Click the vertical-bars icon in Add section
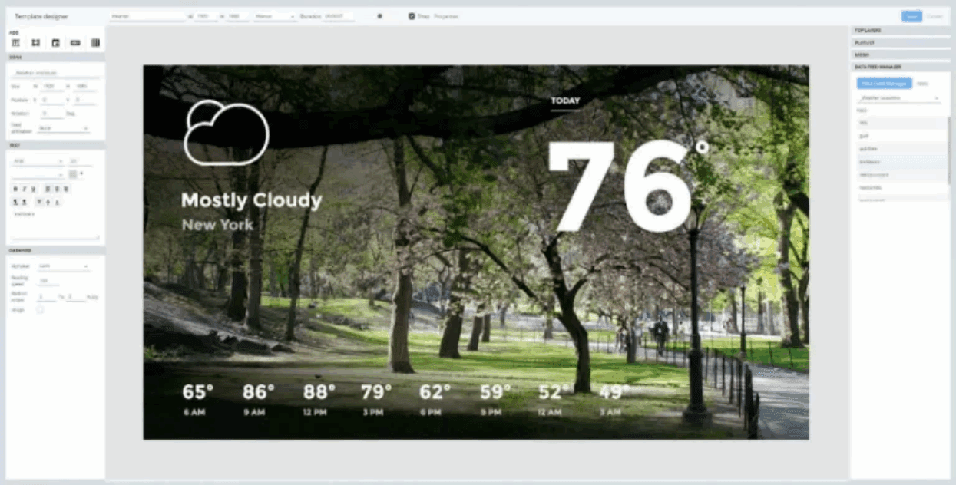The image size is (956, 485). [95, 43]
